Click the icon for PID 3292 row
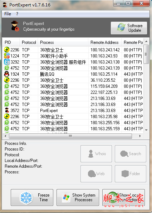The image size is (152, 213). [x=7, y=62]
